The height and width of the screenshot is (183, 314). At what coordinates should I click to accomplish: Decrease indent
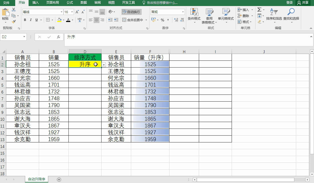[x=110, y=20]
